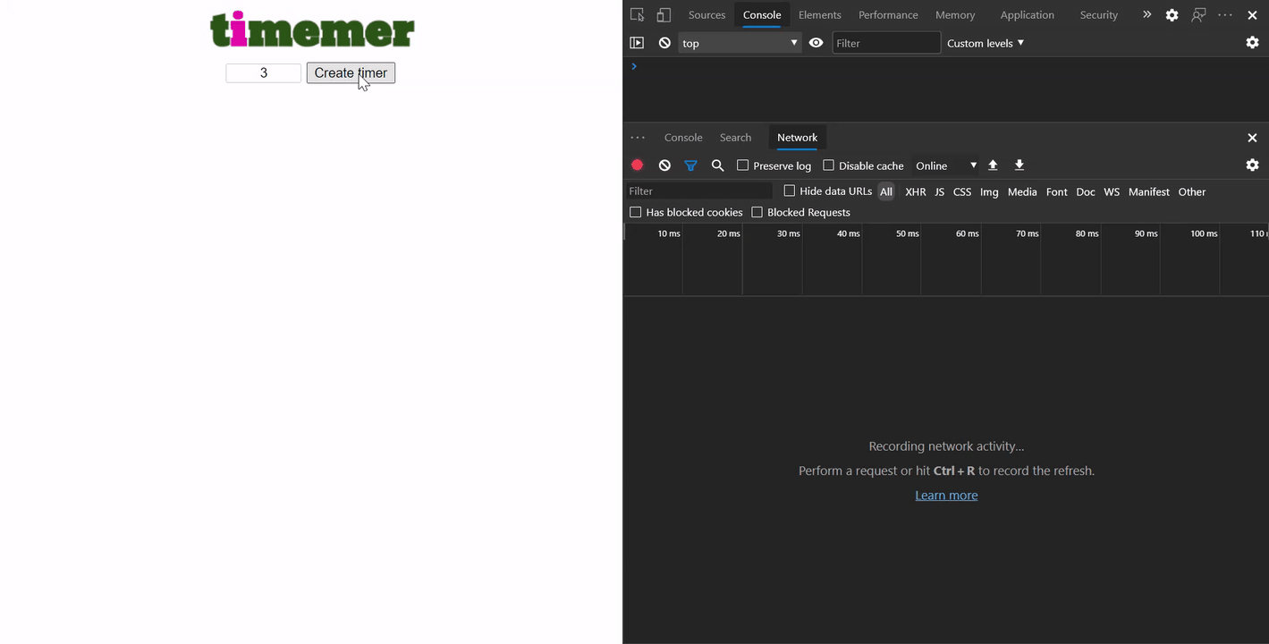Viewport: 1269px width, 644px height.
Task: Toggle the network filter funnel icon
Action: coord(690,165)
